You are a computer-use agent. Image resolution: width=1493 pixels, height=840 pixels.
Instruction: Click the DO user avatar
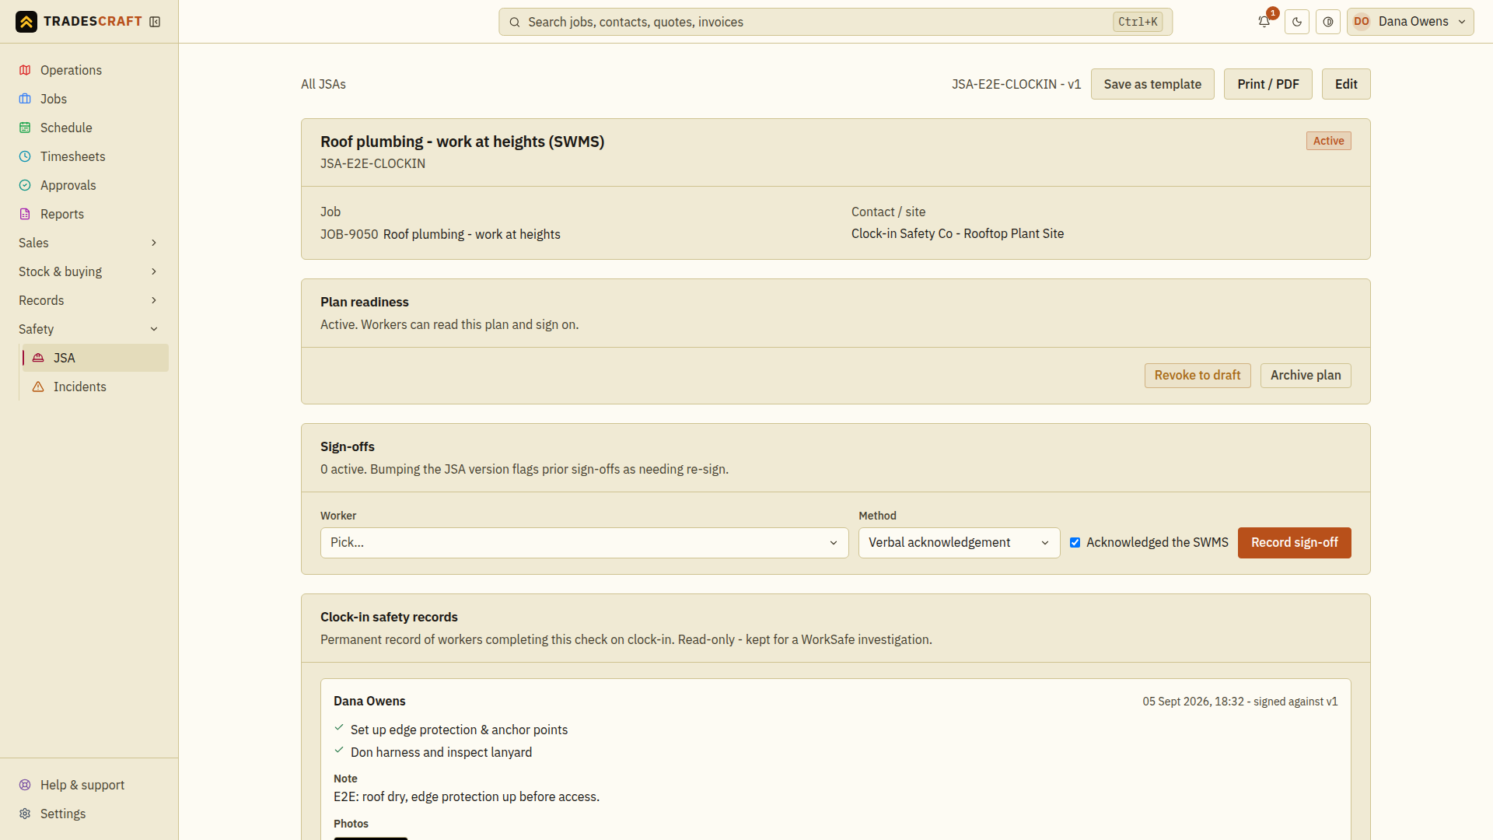(1362, 22)
